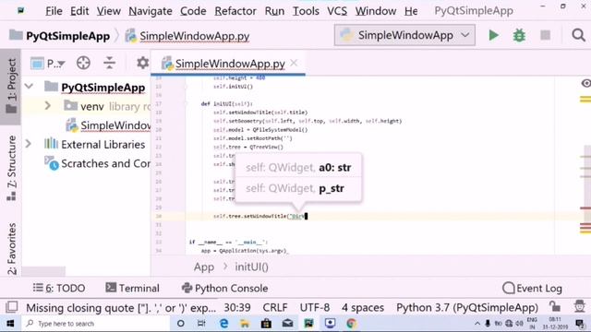Click the error message in status bar
This screenshot has height=332, width=591.
(121, 308)
